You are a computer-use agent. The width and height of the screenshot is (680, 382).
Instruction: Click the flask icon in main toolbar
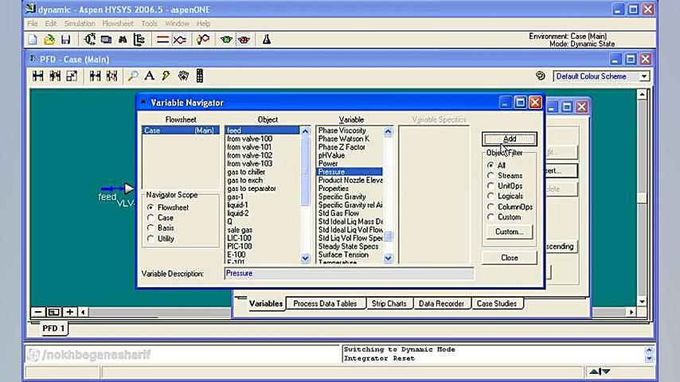267,39
